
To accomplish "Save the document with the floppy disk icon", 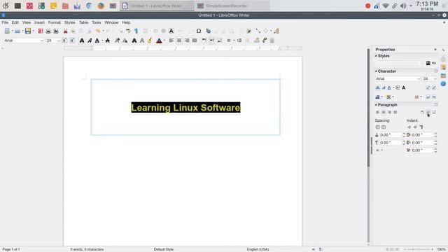I will (x=28, y=31).
